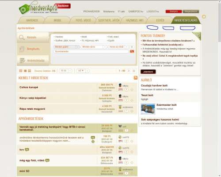Open the Csudajó hardver bolt recommendation
Image resolution: width=221 pixels, height=177 pixels.
[x=154, y=85]
